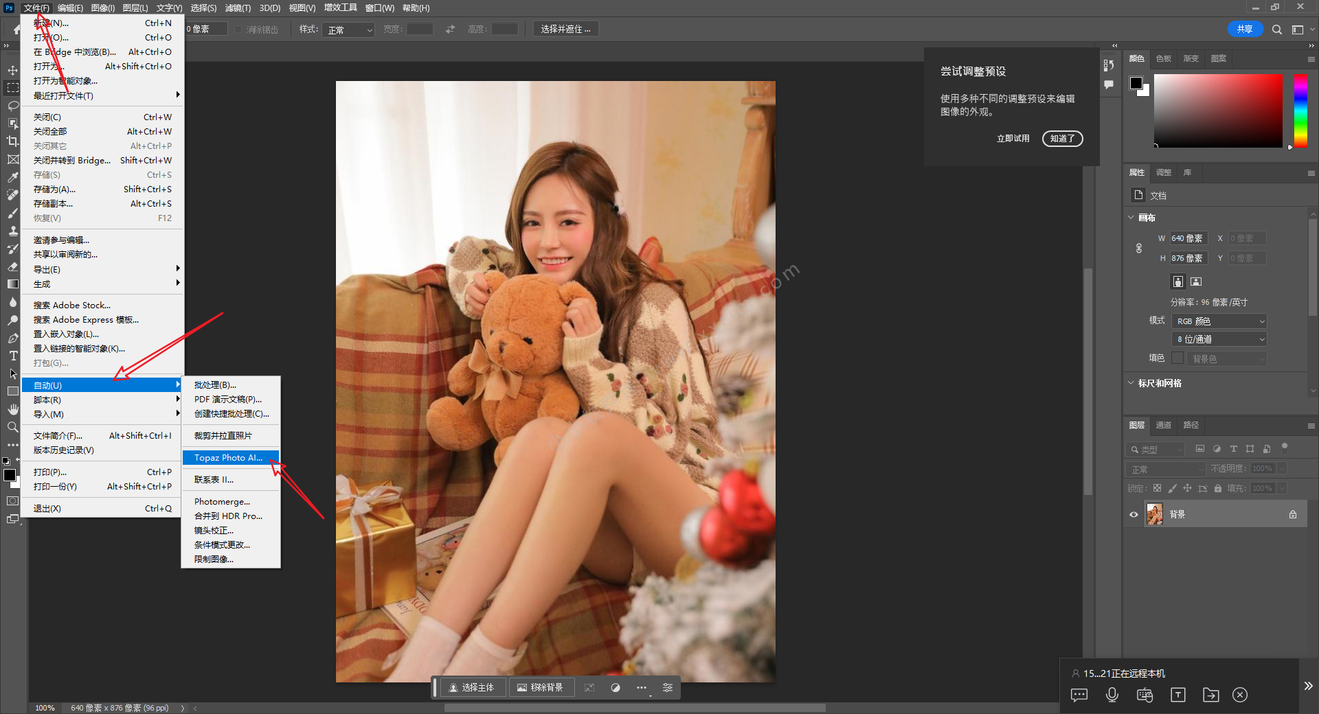The width and height of the screenshot is (1319, 714).
Task: Click the 知道了 button
Action: 1062,139
